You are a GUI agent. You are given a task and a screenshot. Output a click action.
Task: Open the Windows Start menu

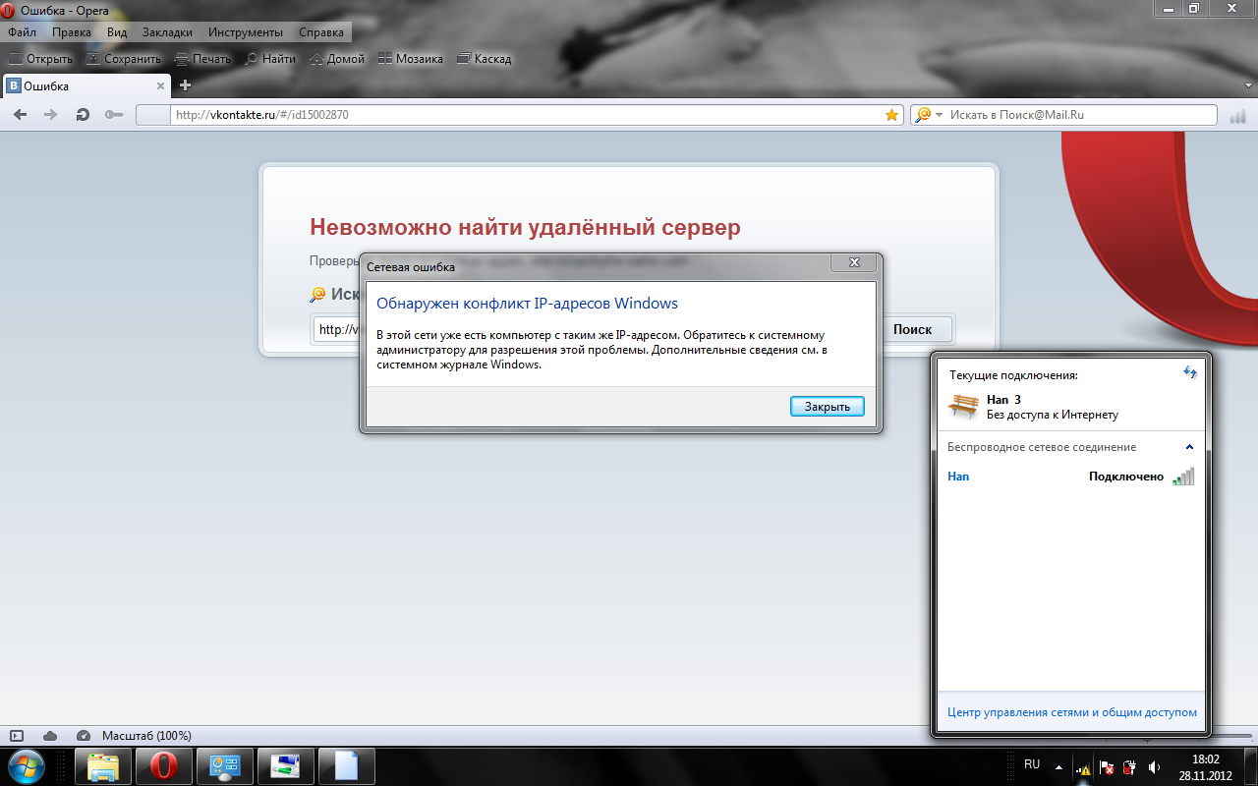tap(27, 765)
